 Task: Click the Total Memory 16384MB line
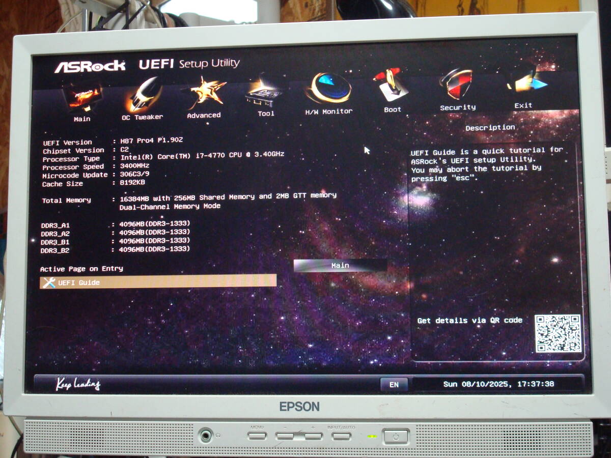click(x=189, y=198)
